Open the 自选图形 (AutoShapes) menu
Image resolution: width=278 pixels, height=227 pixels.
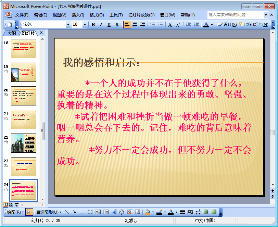49,212
